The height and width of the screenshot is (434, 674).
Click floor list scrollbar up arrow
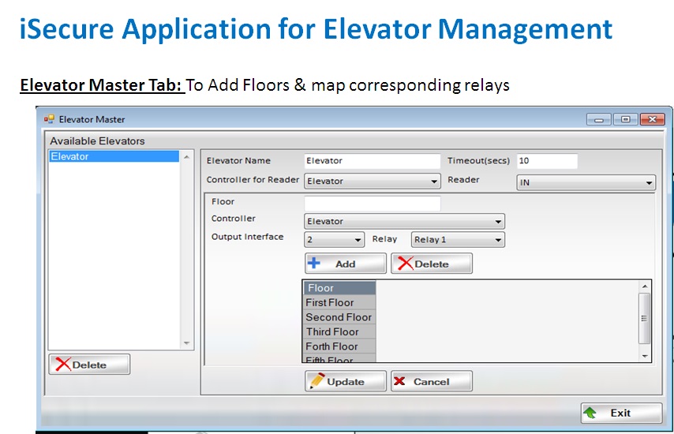[644, 286]
